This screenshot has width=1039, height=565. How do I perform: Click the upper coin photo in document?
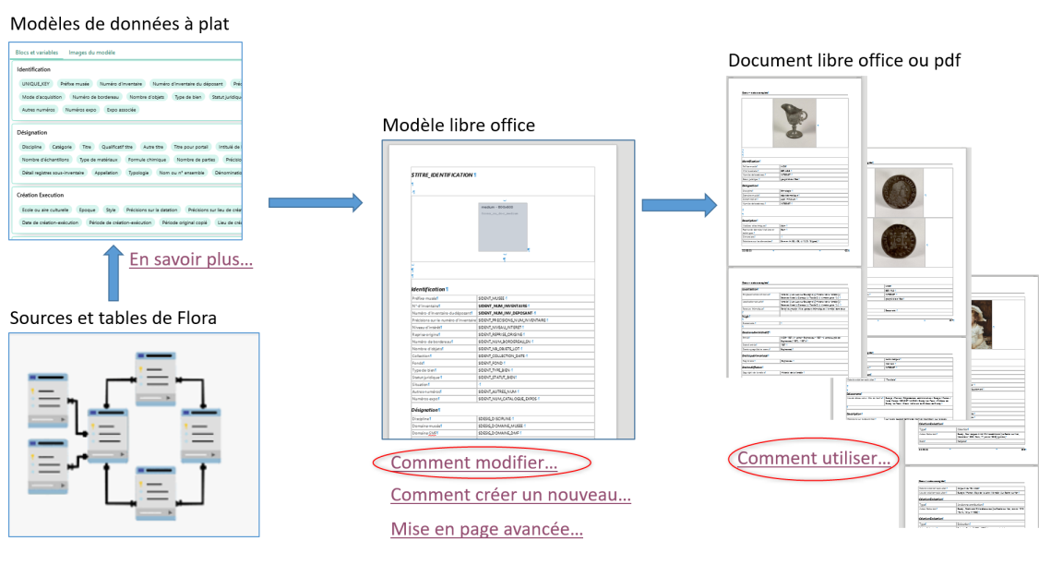click(x=899, y=192)
